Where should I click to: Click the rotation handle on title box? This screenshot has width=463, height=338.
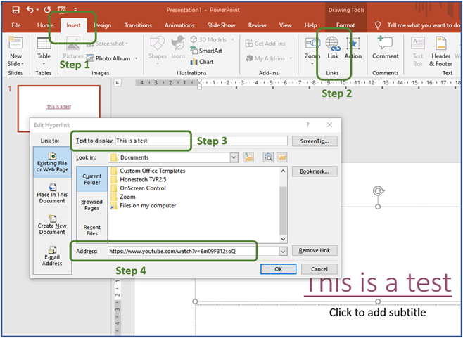tap(378, 191)
